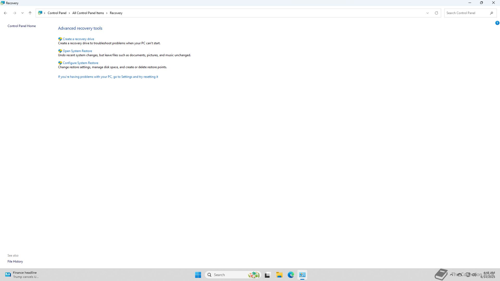Show hidden system tray icons chevron
Image resolution: width=500 pixels, height=281 pixels.
451,274
